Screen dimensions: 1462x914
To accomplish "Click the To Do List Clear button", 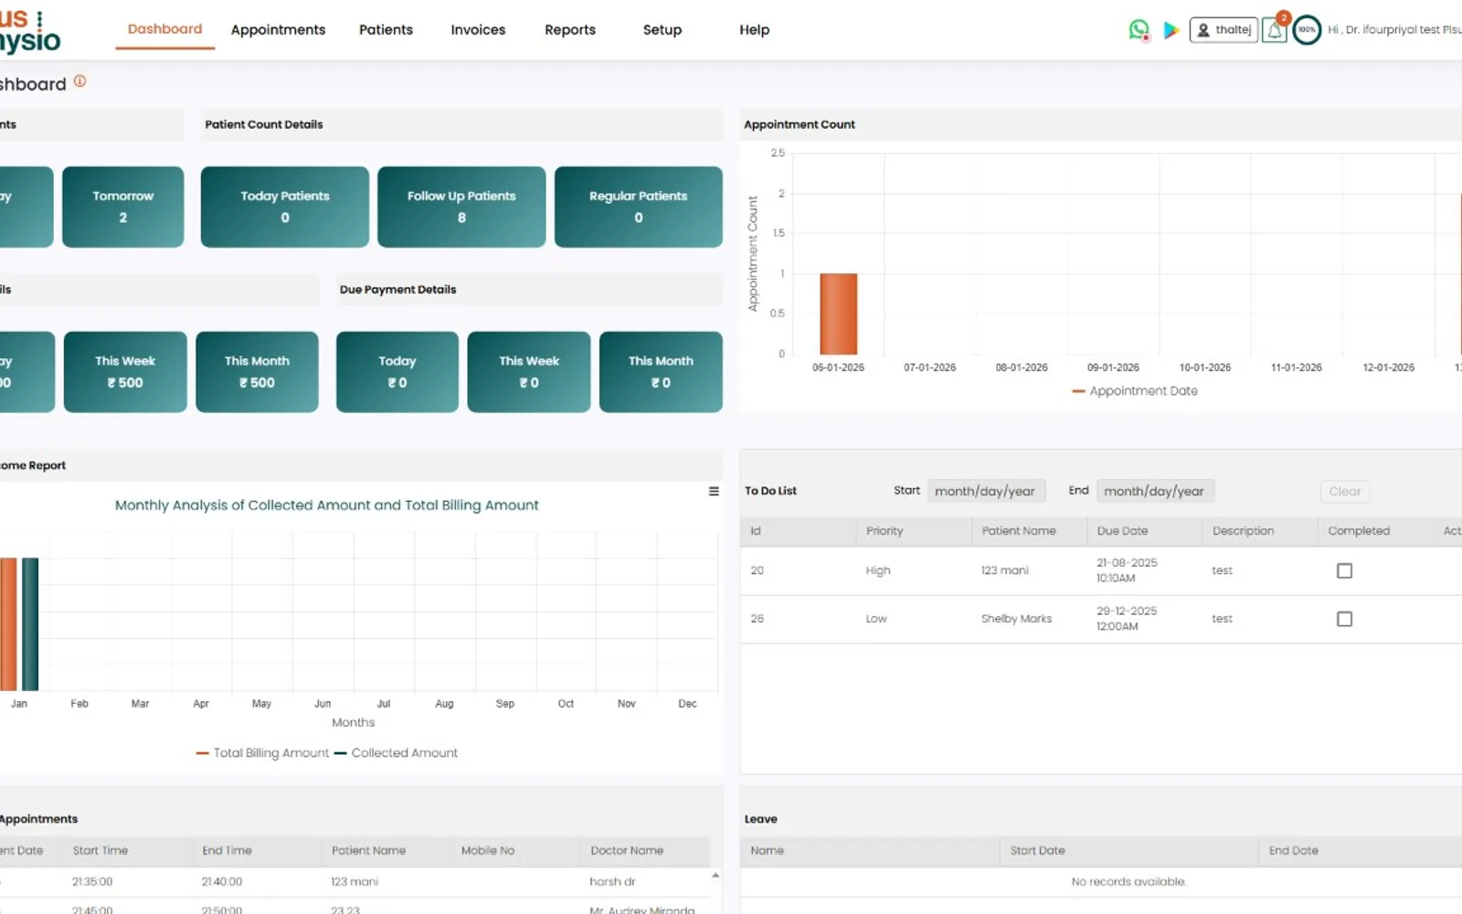I will (x=1344, y=492).
